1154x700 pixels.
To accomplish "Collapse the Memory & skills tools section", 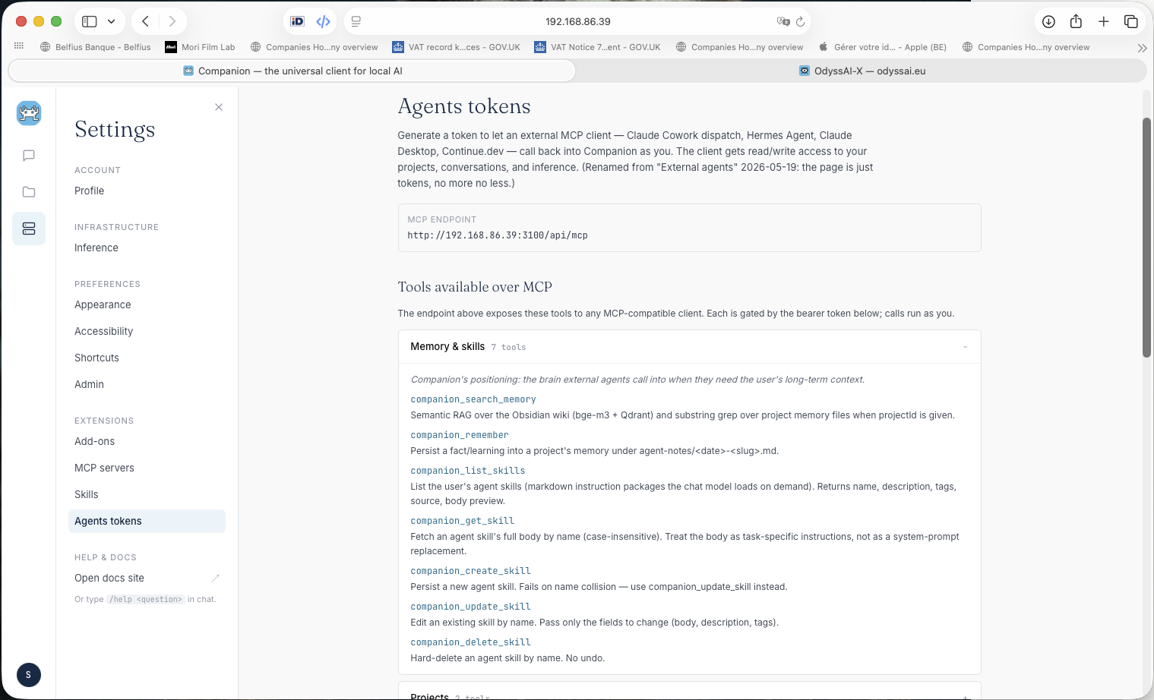I will coord(689,347).
